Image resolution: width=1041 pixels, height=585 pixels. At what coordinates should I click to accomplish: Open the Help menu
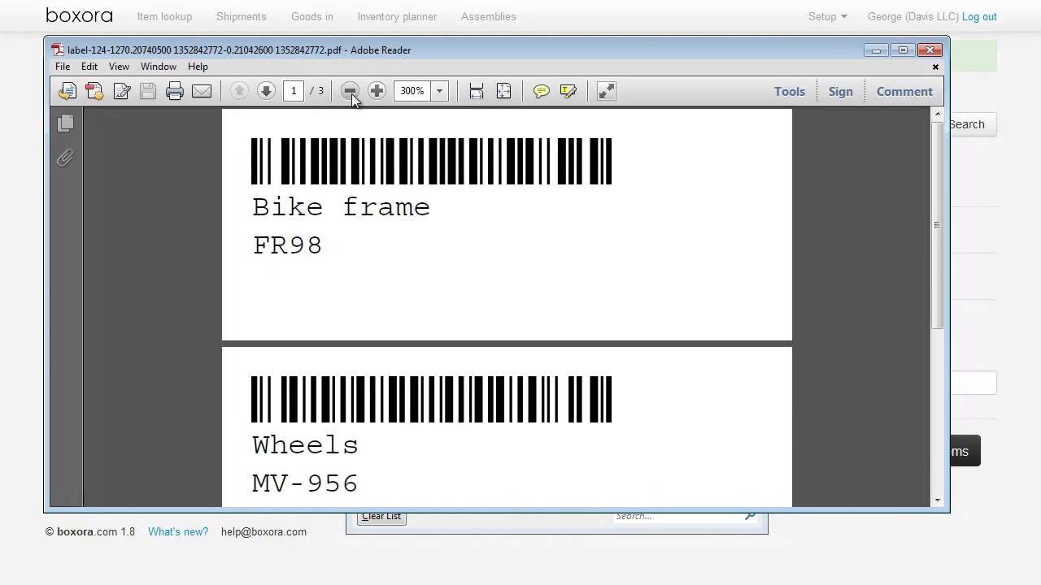(198, 67)
